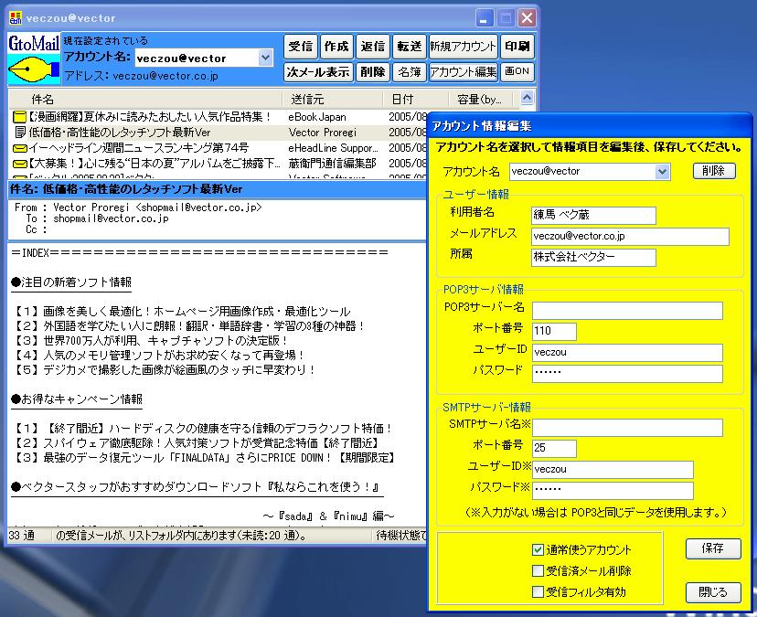Click the SMTP パスワード field
The image size is (757, 617).
tap(613, 490)
